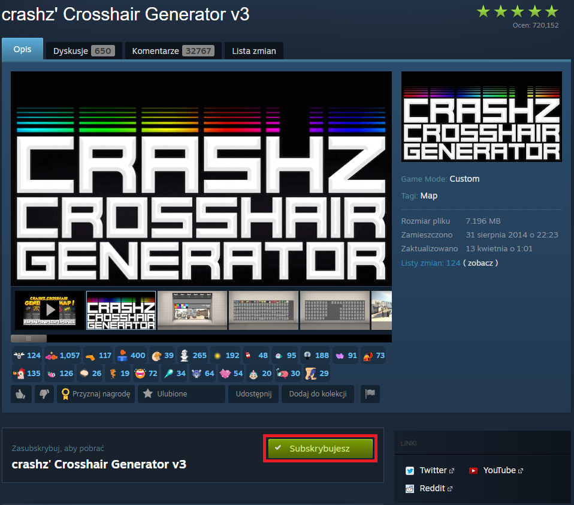Click the award icon with count 20
574x505 pixels.
point(259,373)
